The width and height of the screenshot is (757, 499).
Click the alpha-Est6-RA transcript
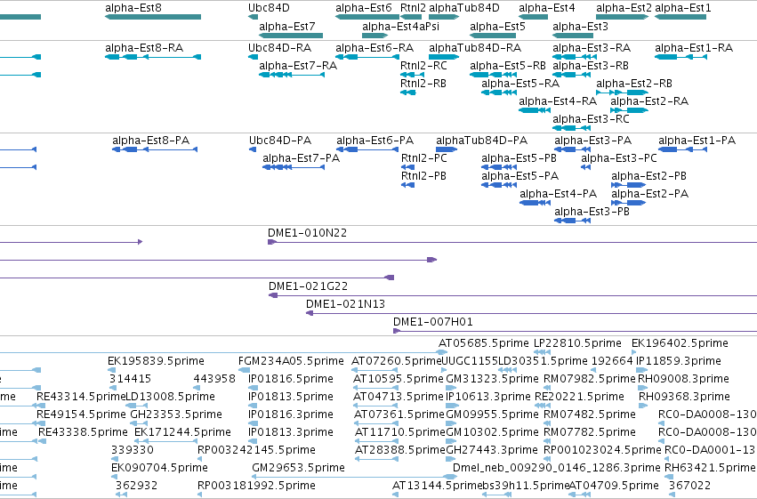367,57
